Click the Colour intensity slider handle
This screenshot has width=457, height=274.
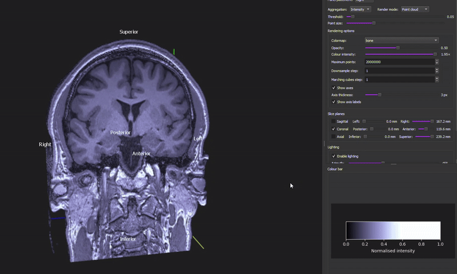click(435, 54)
